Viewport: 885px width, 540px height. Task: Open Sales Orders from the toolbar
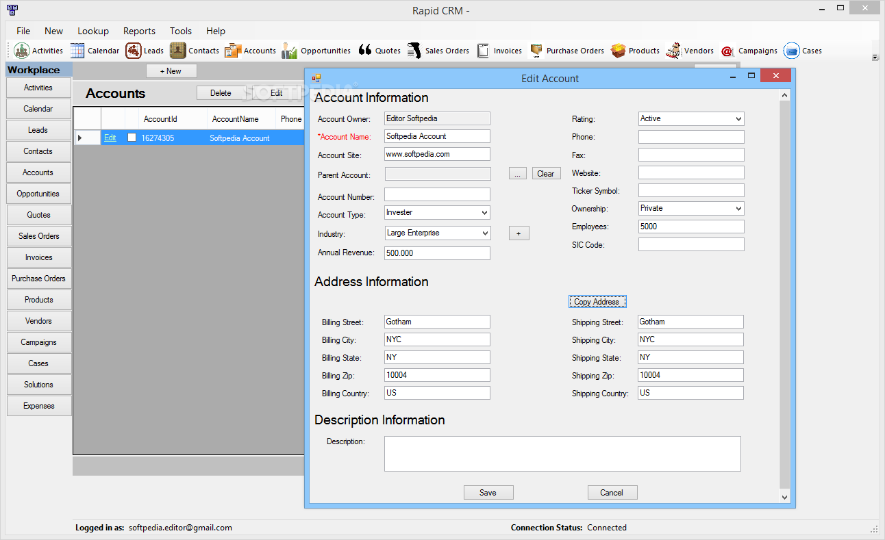(x=438, y=51)
